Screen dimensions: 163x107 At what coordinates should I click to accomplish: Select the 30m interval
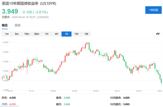click(36, 34)
